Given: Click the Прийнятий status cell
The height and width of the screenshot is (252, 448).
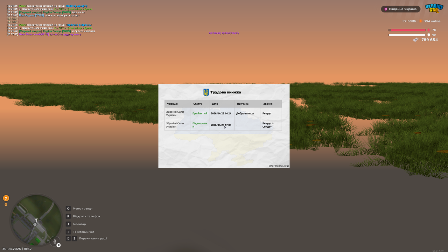Looking at the screenshot, I should coord(199,113).
